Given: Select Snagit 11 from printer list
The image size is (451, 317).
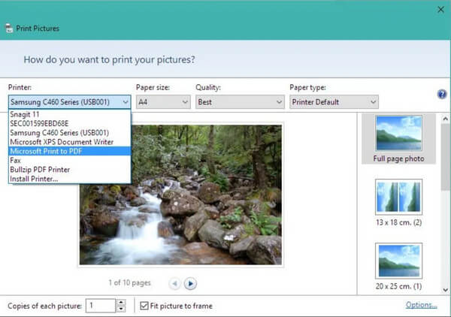Looking at the screenshot, I should [x=26, y=115].
